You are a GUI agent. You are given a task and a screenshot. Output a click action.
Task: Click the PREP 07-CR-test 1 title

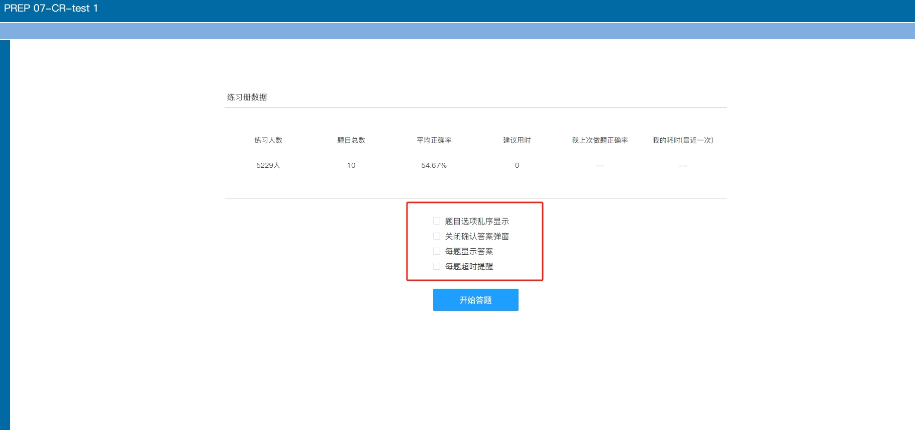(51, 8)
